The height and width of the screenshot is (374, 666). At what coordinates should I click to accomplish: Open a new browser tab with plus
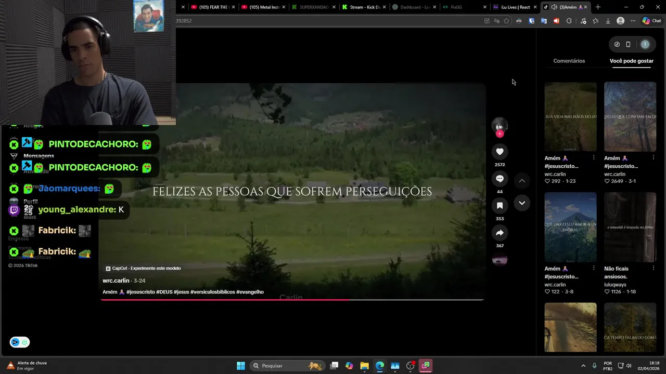[x=598, y=7]
